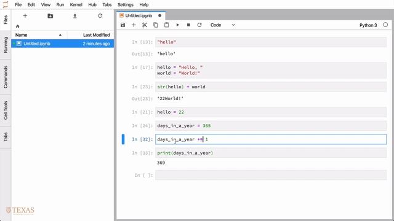This screenshot has height=221, width=394.
Task: Click the In [32] prompt label
Action: [x=142, y=139]
